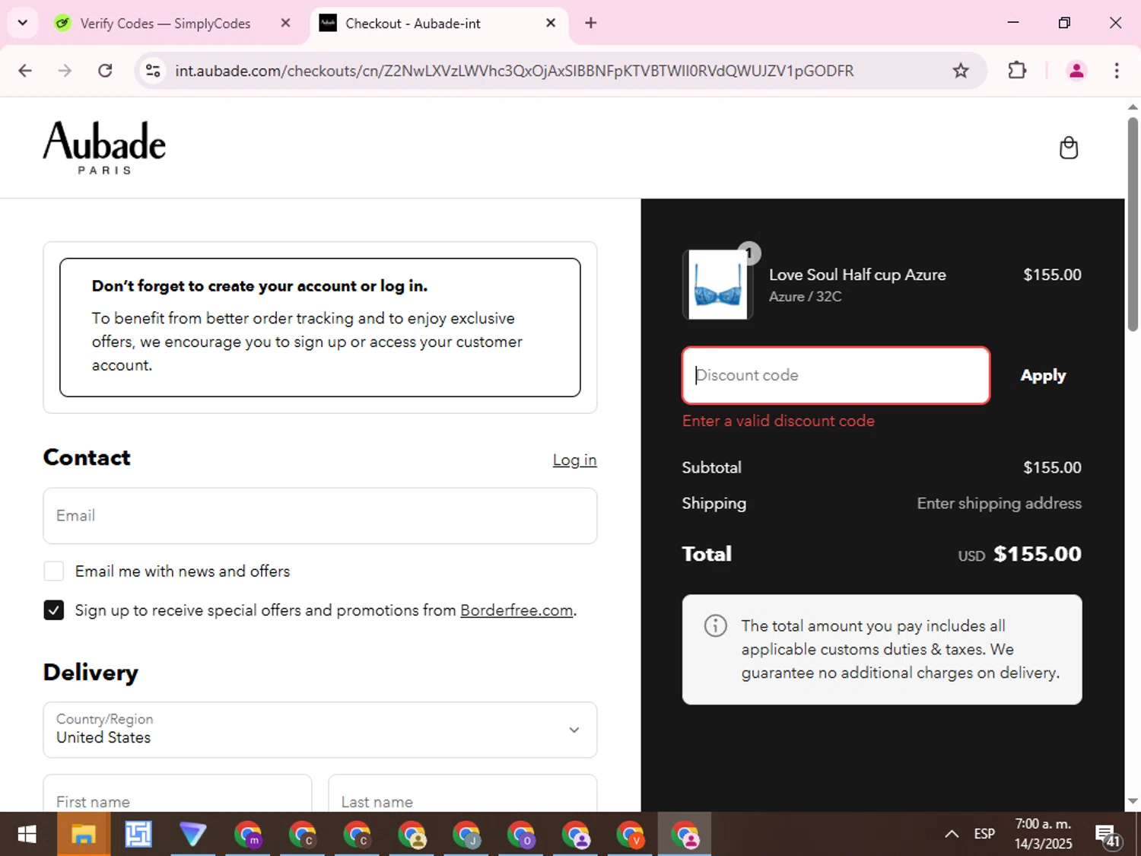Open Chrome profile 'm' taskbar icon

point(248,835)
